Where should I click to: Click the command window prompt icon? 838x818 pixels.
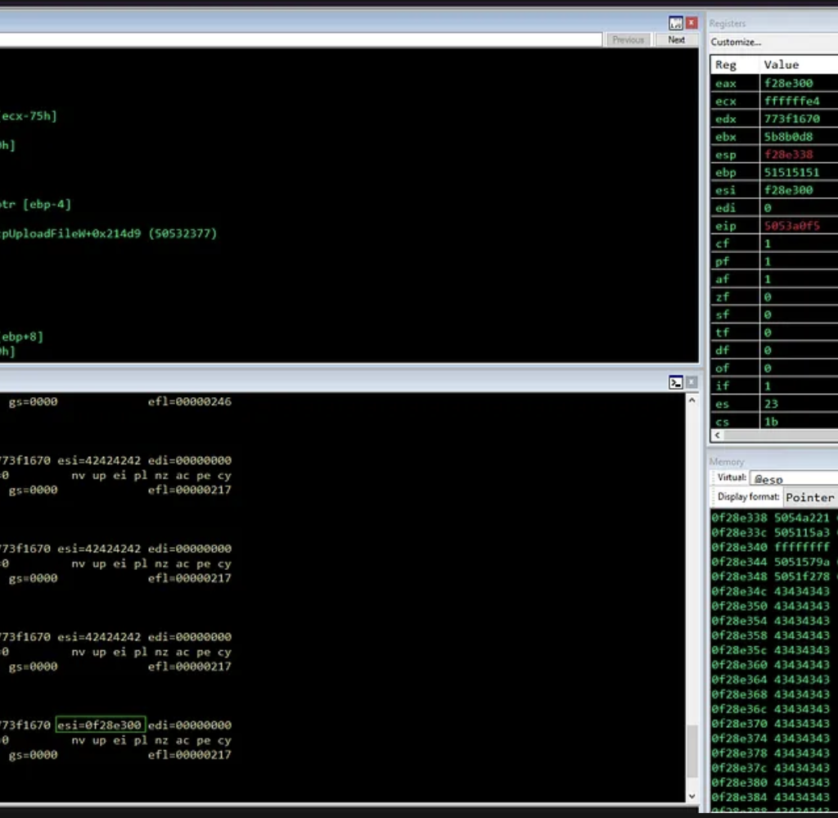pos(676,382)
